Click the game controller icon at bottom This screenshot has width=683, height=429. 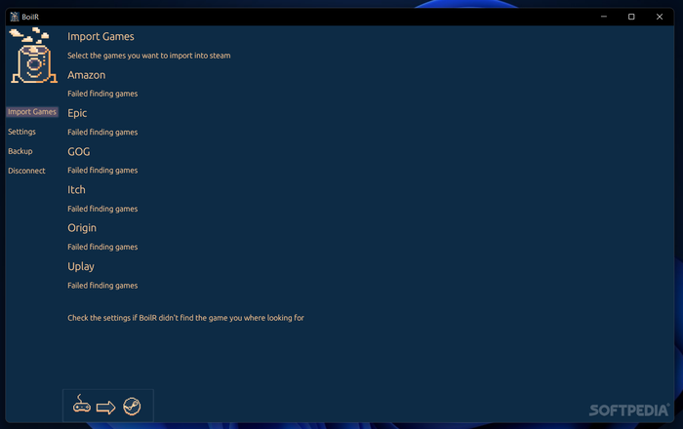[x=81, y=405]
